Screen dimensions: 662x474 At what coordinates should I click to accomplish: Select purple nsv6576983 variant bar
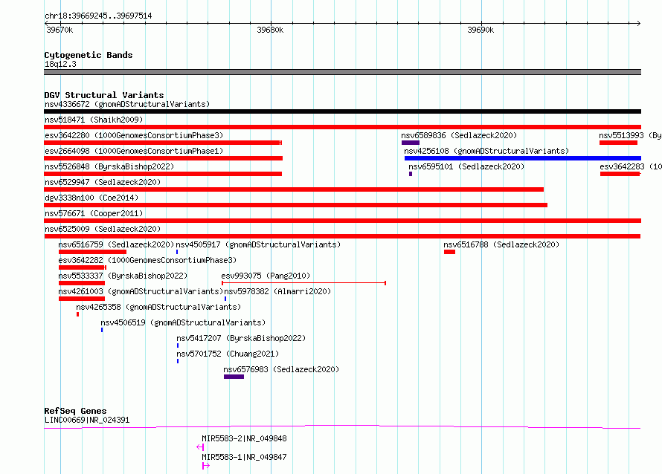click(234, 377)
